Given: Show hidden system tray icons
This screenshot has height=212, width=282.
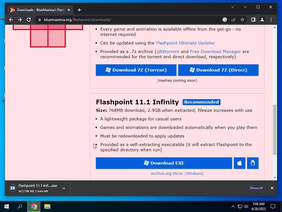Looking at the screenshot, I should click(233, 206).
